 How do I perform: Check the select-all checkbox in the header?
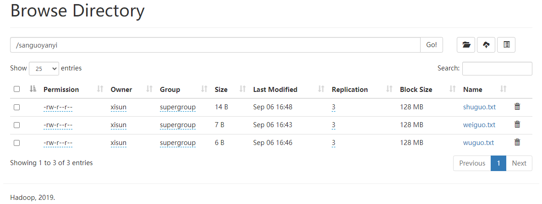pos(17,89)
